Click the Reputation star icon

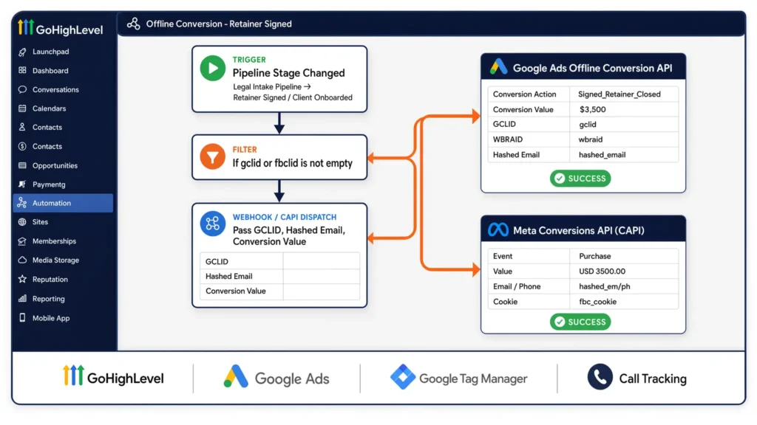22,279
